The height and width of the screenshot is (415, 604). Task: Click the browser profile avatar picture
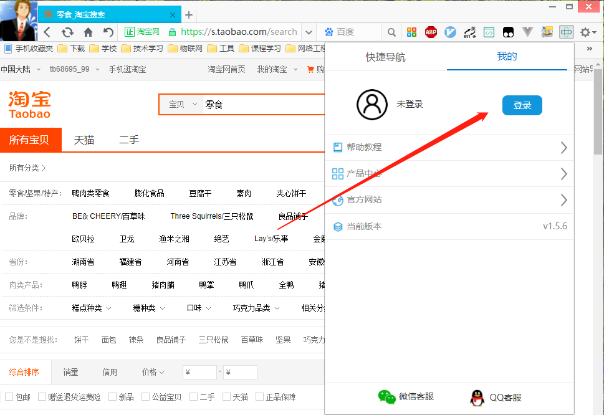click(x=19, y=21)
